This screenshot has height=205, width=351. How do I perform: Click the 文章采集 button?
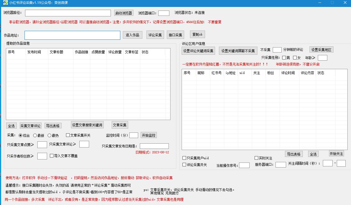(120, 125)
